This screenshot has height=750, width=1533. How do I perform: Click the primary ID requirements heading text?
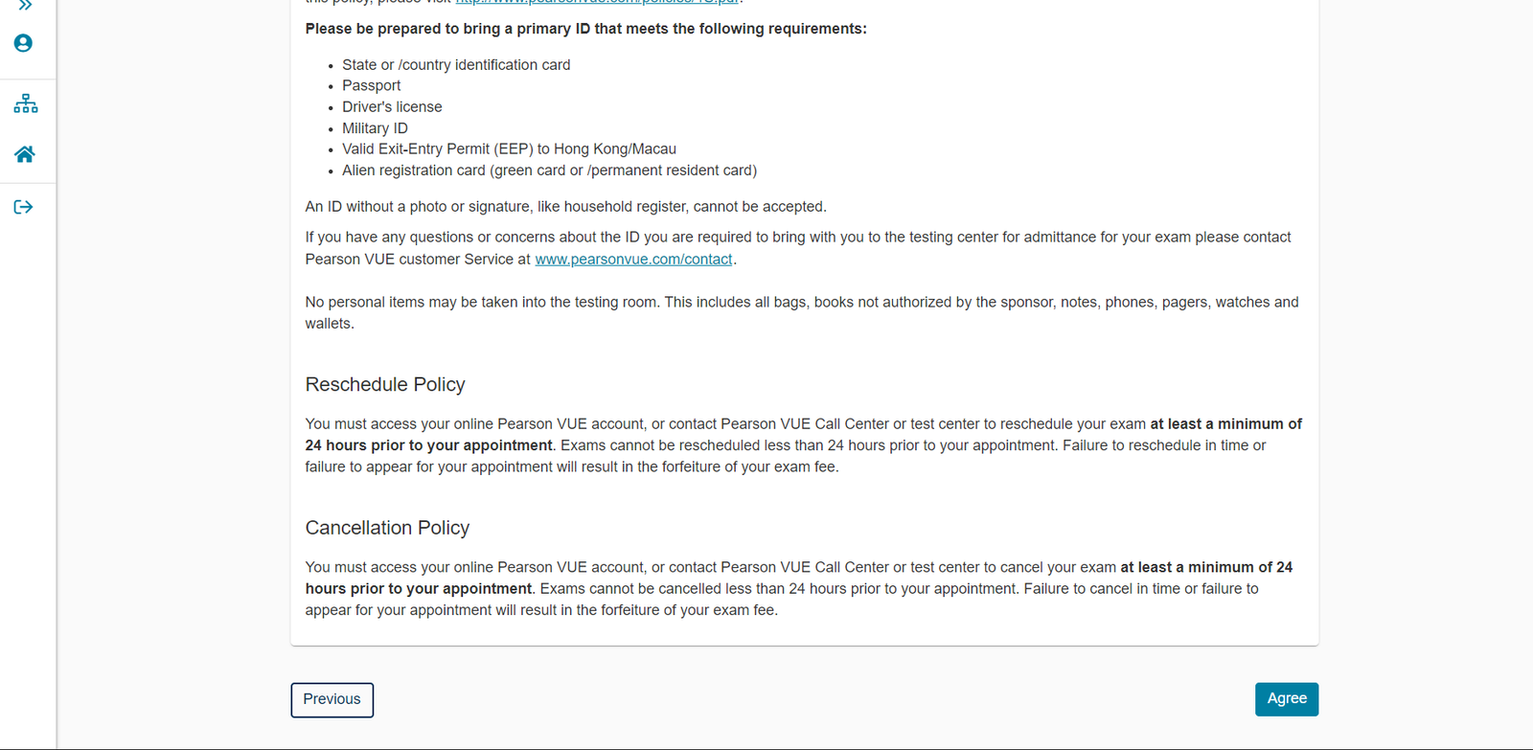585,28
